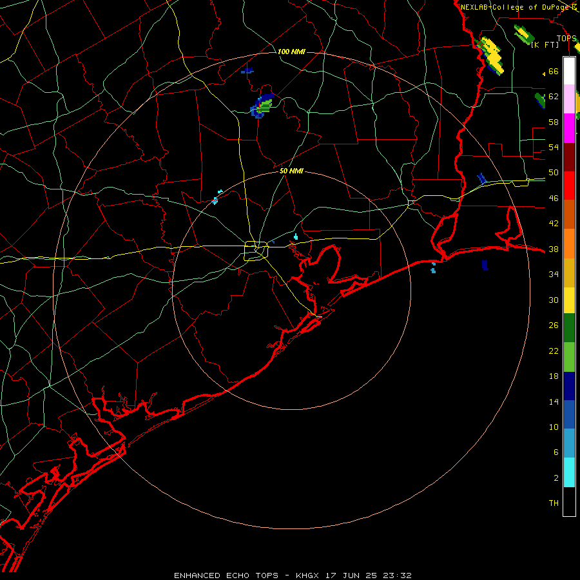Click legend value '42'
This screenshot has height=580, width=580.
[x=554, y=224]
